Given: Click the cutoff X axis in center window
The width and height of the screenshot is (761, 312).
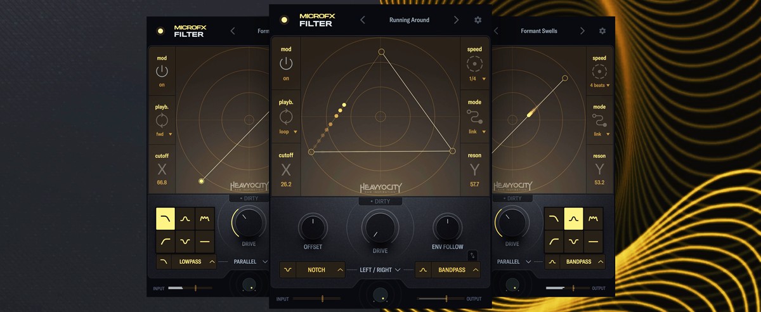Looking at the screenshot, I should click(286, 170).
